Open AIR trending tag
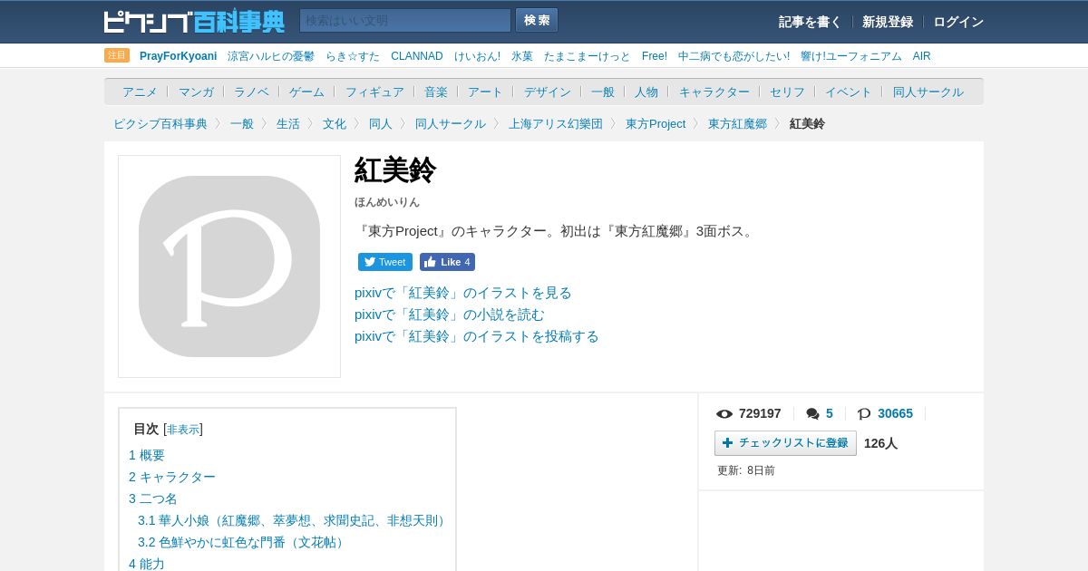This screenshot has height=571, width=1088. (x=922, y=56)
